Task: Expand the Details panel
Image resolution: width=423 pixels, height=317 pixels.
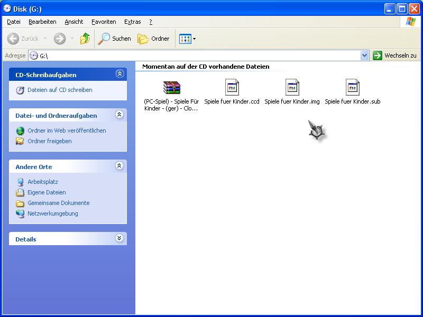Action: point(119,238)
